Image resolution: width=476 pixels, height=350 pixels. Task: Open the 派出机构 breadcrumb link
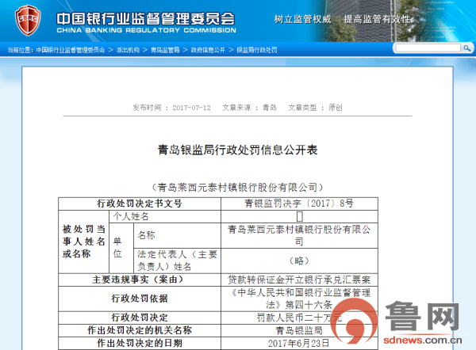[x=128, y=50]
